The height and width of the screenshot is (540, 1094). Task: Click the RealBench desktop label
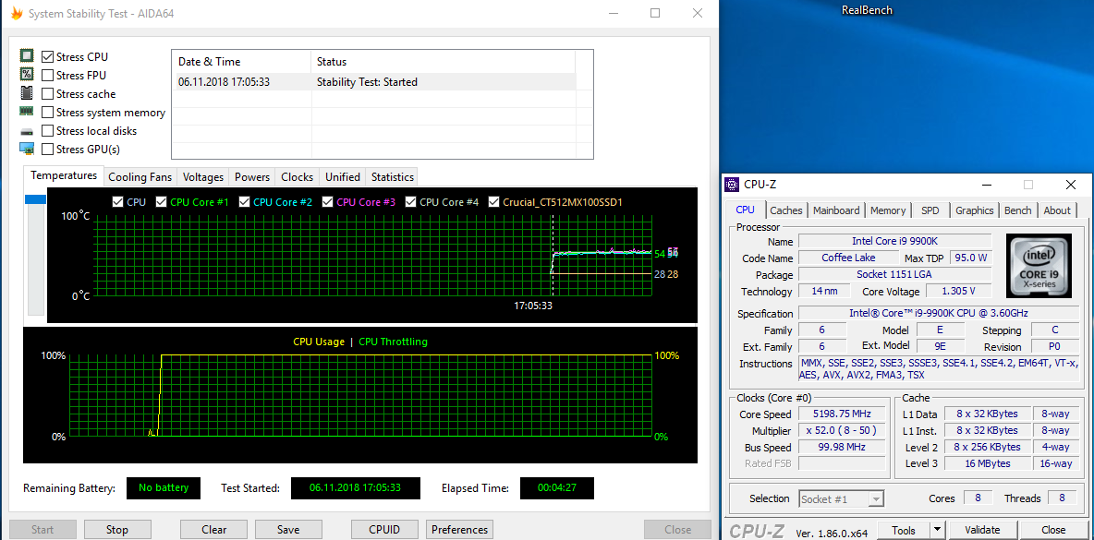coord(867,10)
